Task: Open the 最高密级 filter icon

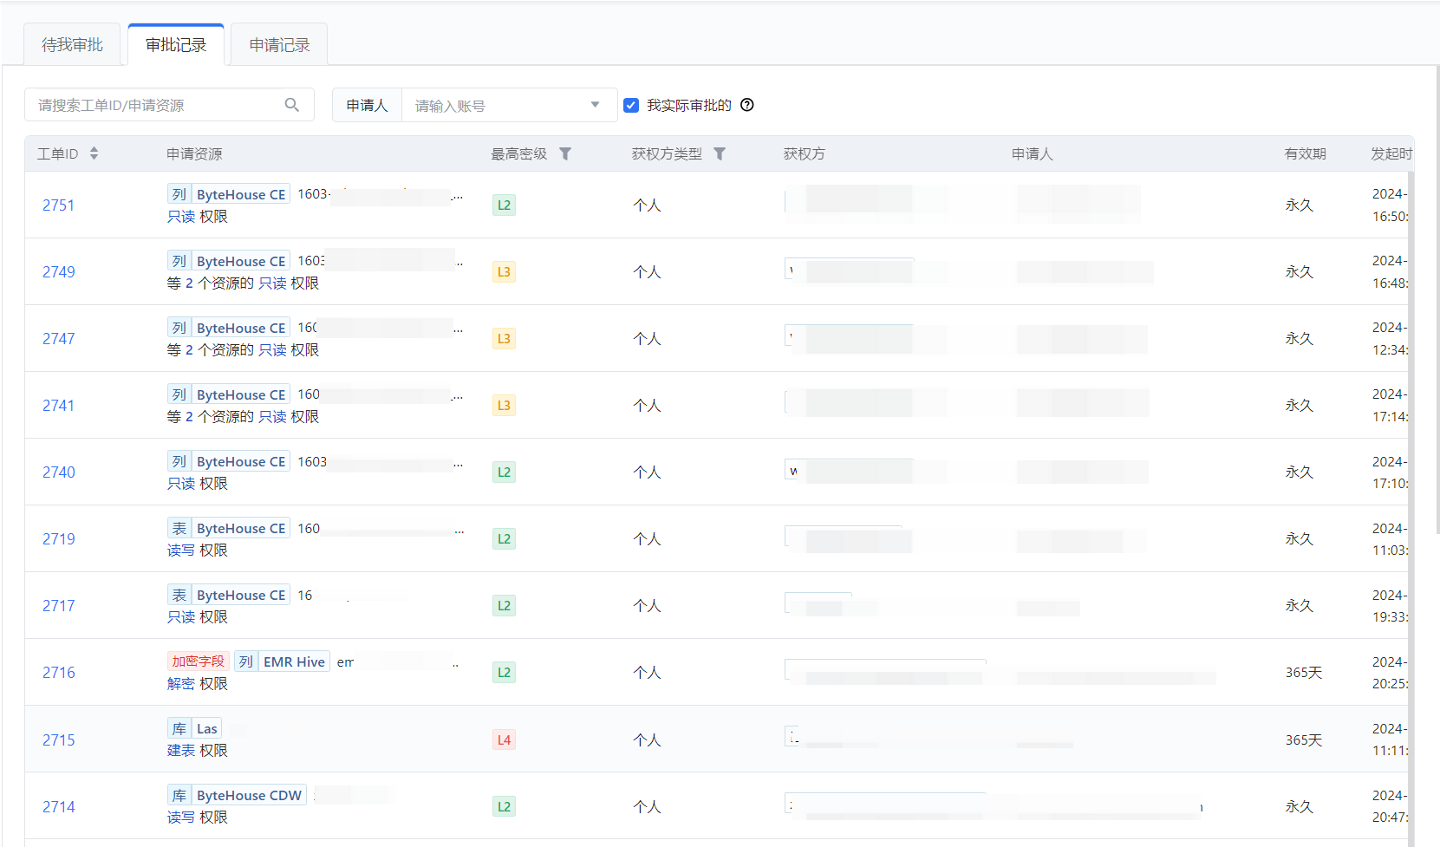Action: [565, 153]
